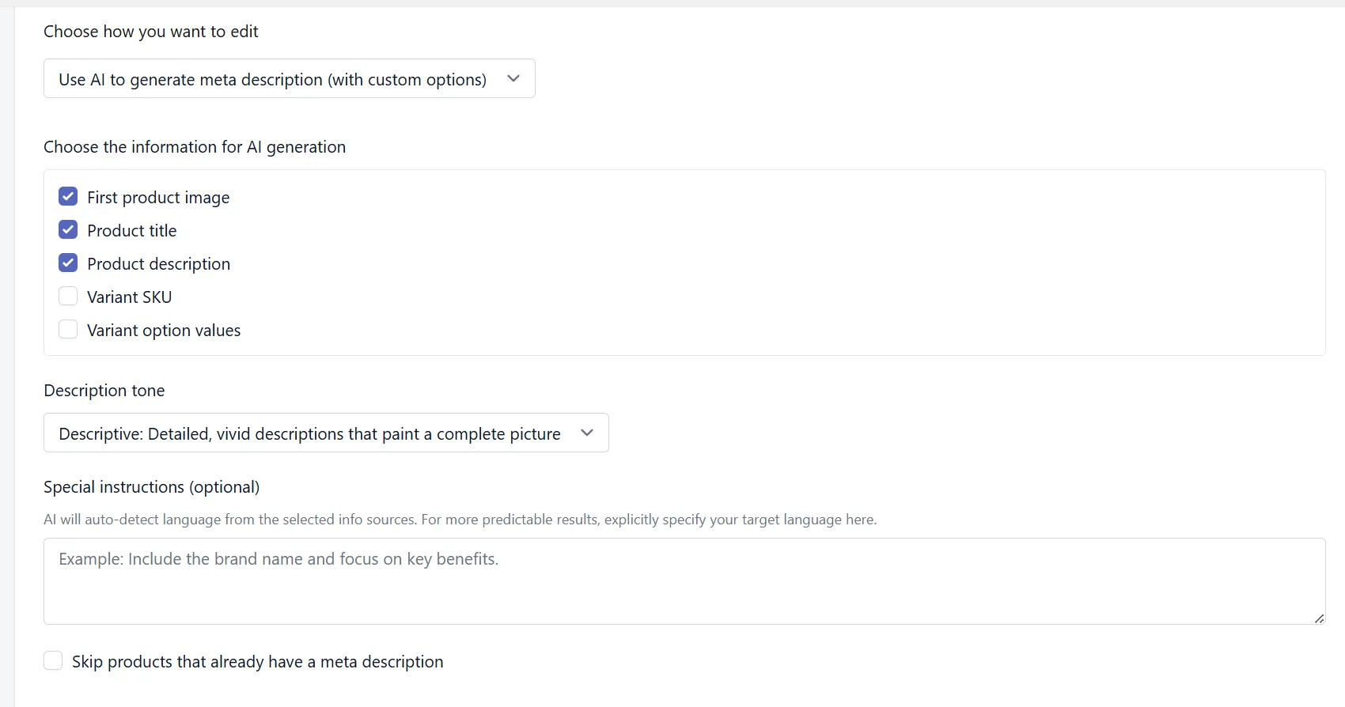Click the 'Product description' label text
The height and width of the screenshot is (707, 1345).
(159, 263)
